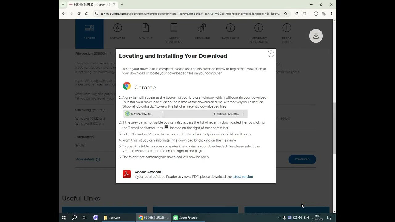Click the browser Forward arrow

click(x=71, y=14)
